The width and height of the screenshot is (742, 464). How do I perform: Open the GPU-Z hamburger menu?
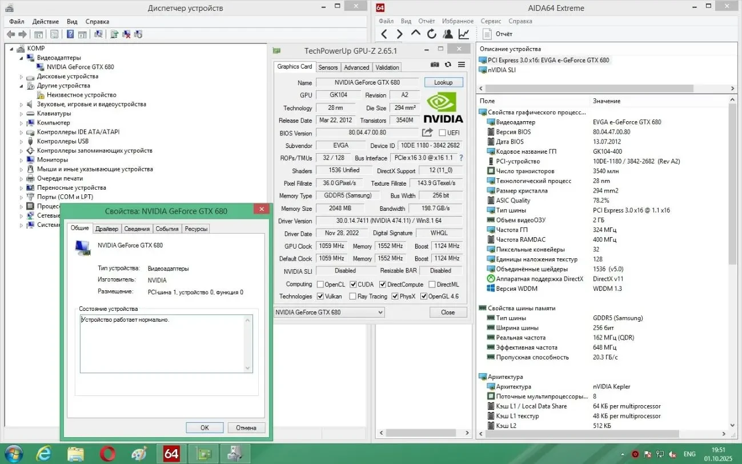[x=462, y=65]
